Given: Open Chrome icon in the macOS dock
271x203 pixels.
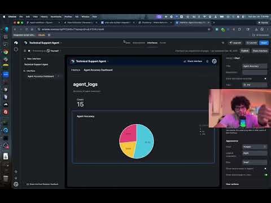Looking at the screenshot, I should point(6,52).
